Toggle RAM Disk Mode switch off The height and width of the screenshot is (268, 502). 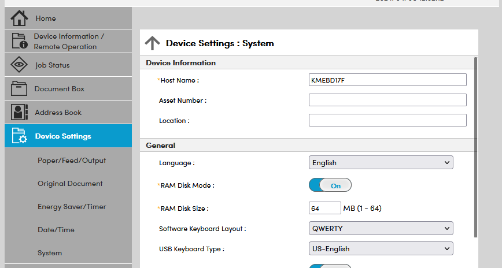[330, 185]
